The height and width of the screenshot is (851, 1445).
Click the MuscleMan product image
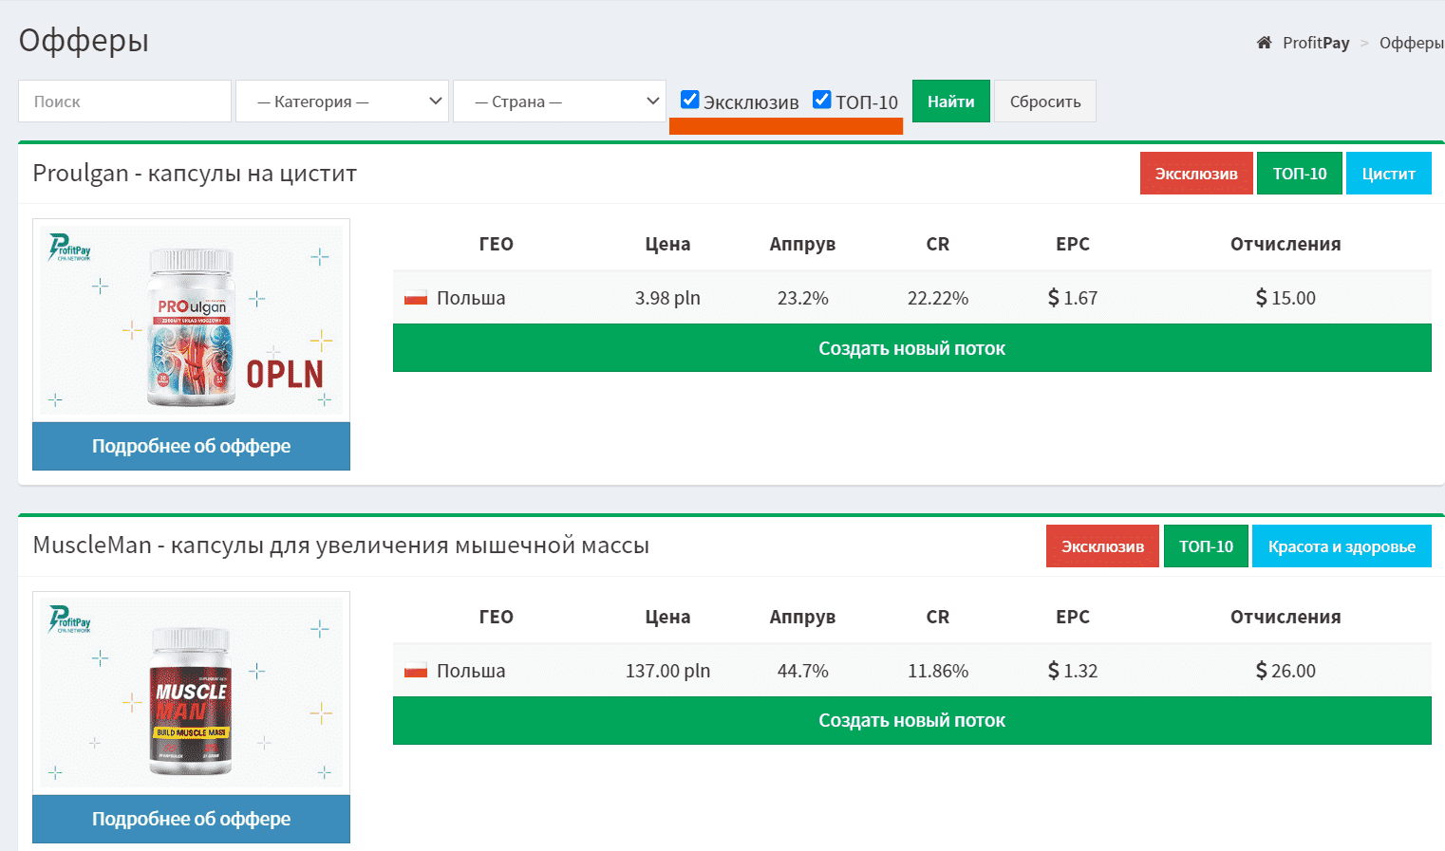click(191, 694)
